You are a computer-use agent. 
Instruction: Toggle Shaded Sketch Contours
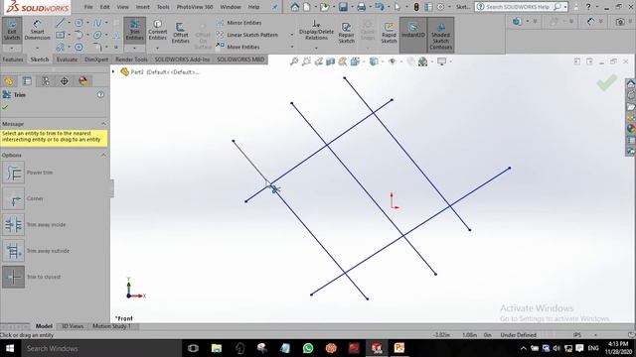(440, 36)
